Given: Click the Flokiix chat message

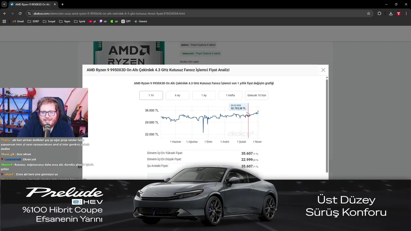Looking at the screenshot, I should tap(45, 144).
